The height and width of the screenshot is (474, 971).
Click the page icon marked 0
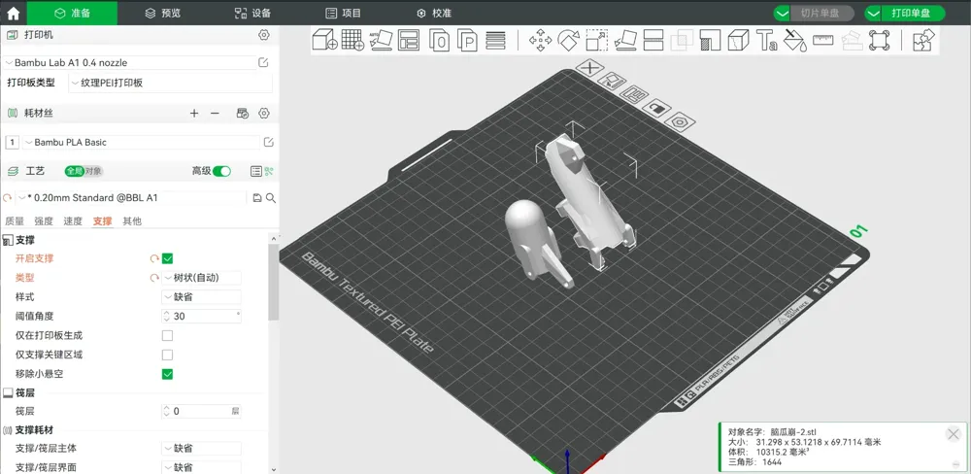click(439, 40)
